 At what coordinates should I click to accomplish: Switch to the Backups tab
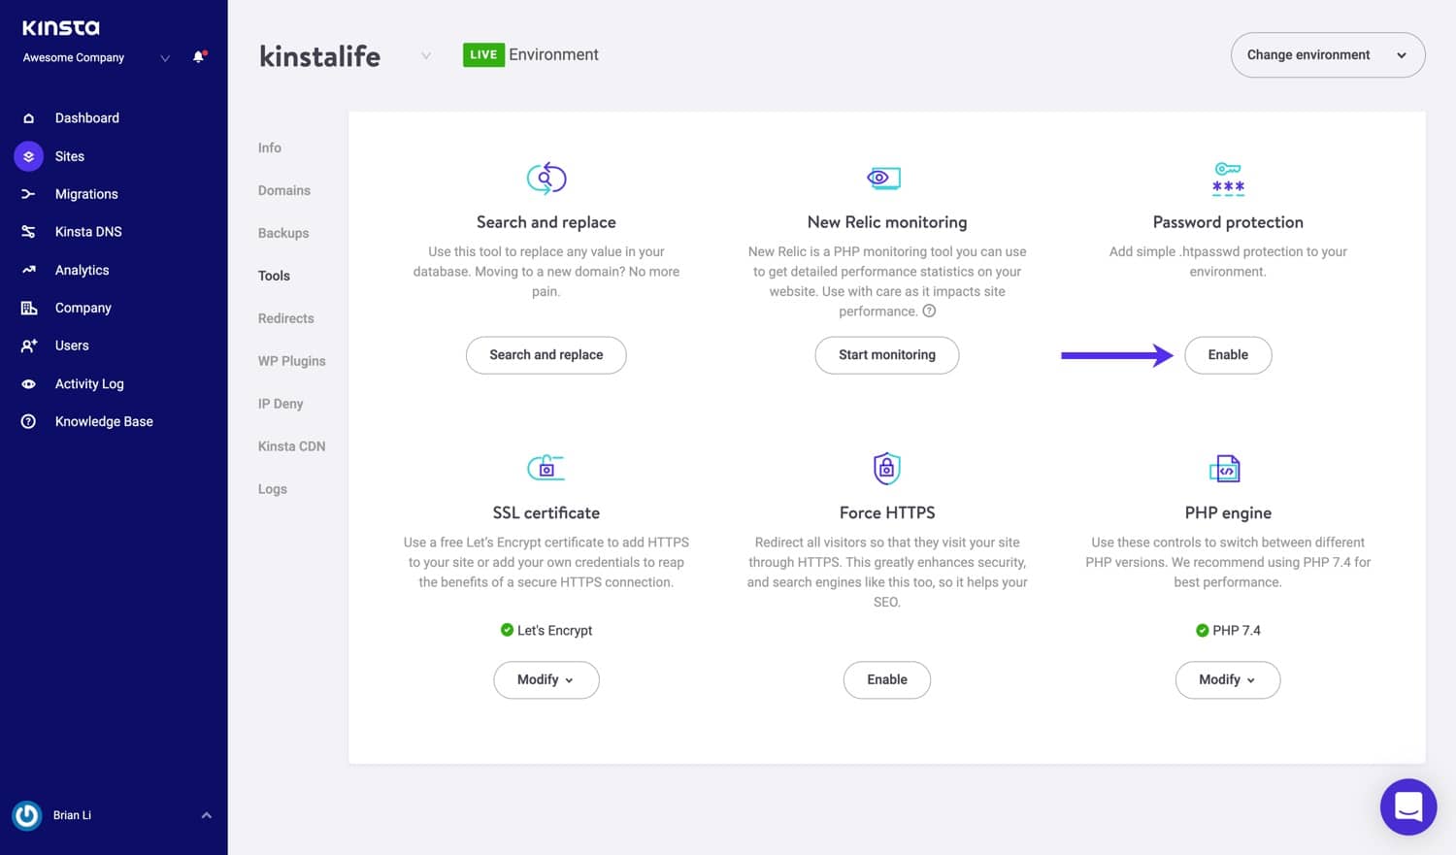[282, 232]
